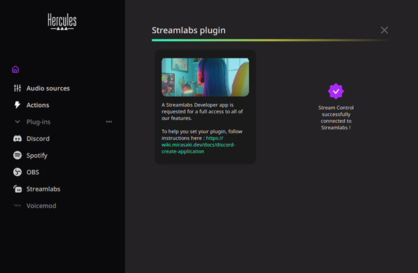The height and width of the screenshot is (273, 418).
Task: Open the Voicemod waveform icon
Action: click(x=17, y=205)
